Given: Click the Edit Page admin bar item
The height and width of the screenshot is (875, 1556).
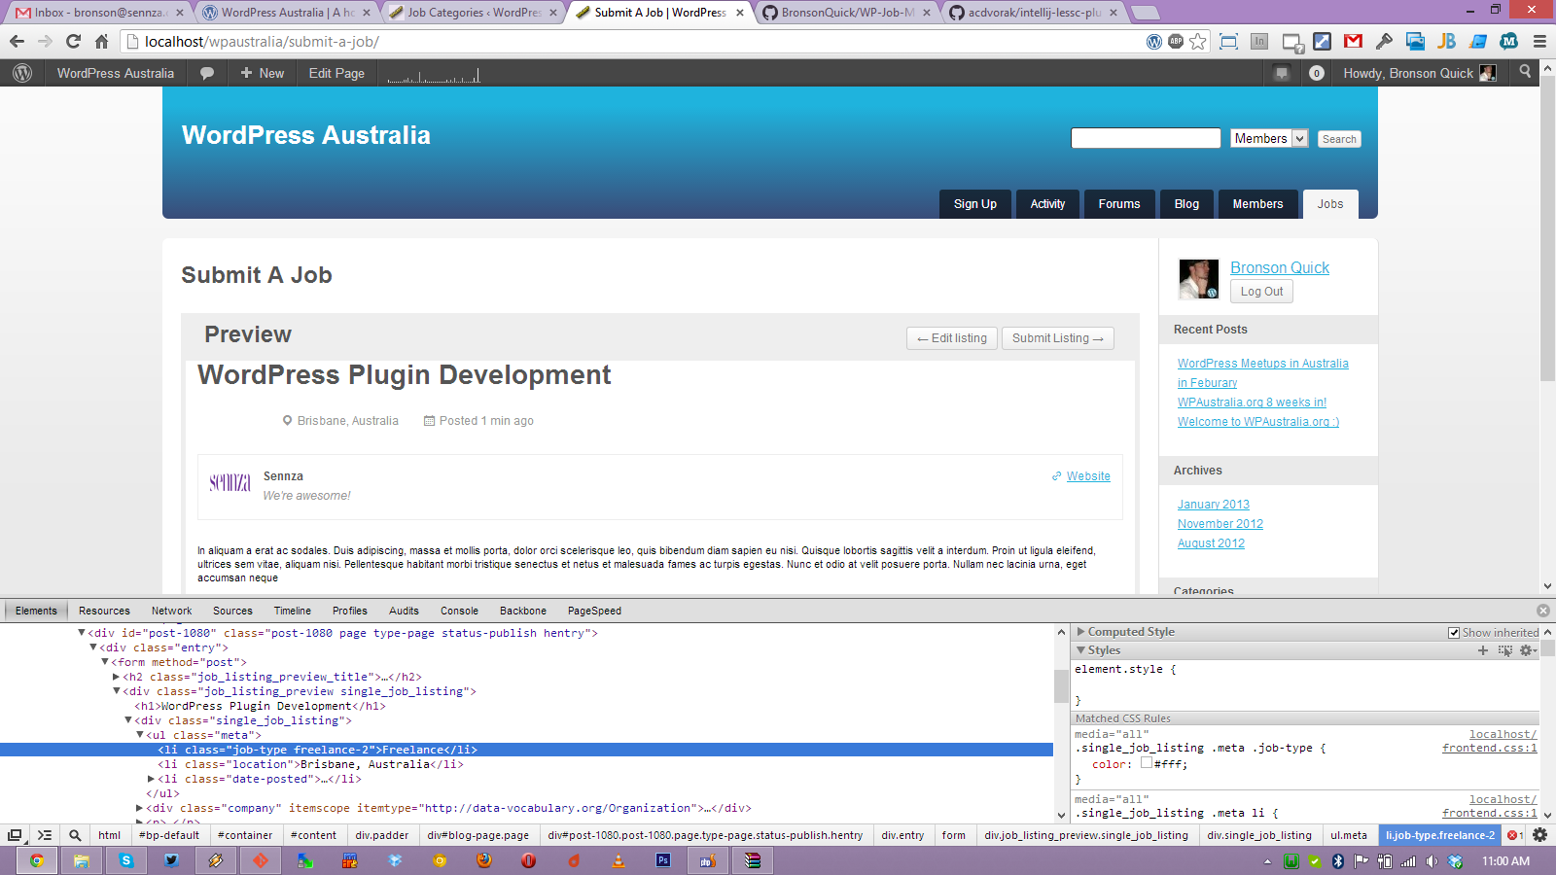Looking at the screenshot, I should [336, 73].
